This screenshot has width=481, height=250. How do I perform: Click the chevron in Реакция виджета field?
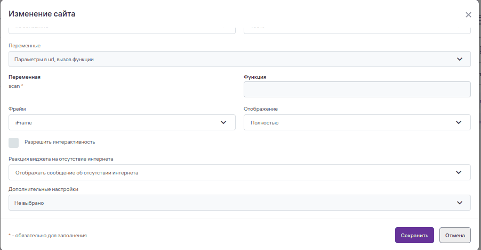click(x=459, y=172)
